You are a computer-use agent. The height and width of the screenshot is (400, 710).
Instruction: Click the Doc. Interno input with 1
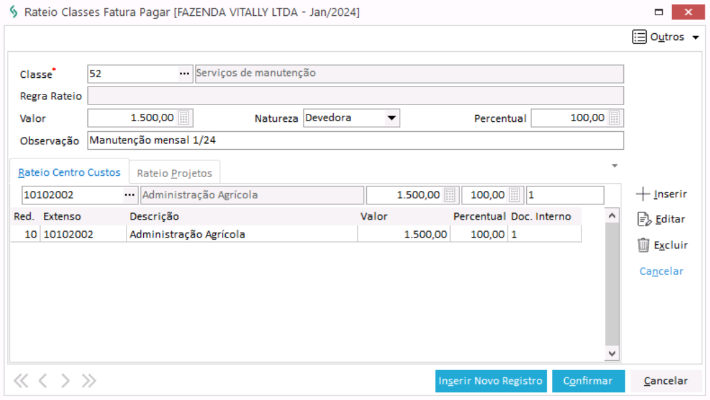coord(565,195)
